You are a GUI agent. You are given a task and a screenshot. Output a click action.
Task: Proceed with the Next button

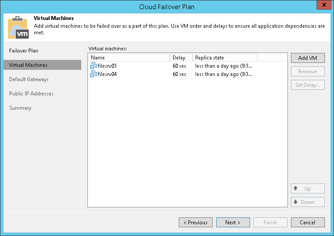coord(233,223)
